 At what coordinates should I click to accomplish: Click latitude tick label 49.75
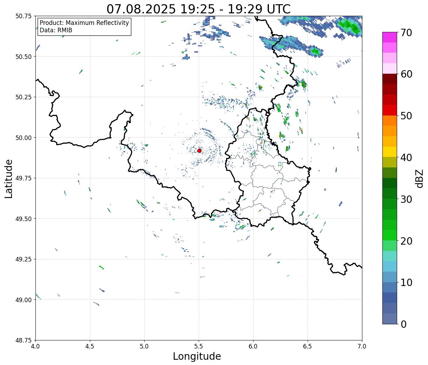click(x=24, y=178)
